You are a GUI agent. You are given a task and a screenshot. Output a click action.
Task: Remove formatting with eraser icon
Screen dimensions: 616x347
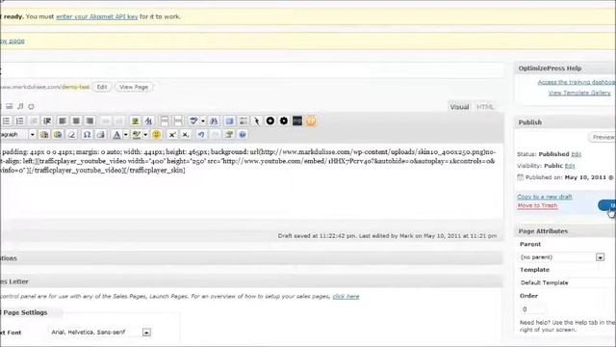coord(71,135)
